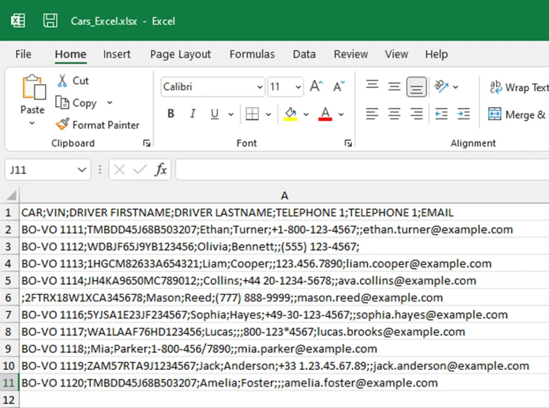The height and width of the screenshot is (408, 549).
Task: Open the View tab
Action: pyautogui.click(x=396, y=54)
